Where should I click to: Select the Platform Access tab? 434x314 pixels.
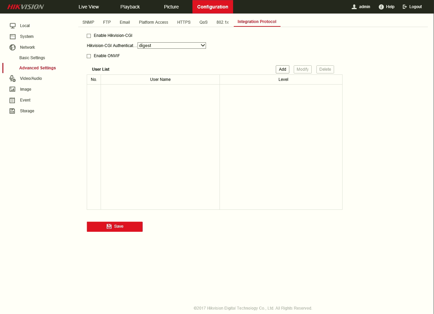coord(153,22)
